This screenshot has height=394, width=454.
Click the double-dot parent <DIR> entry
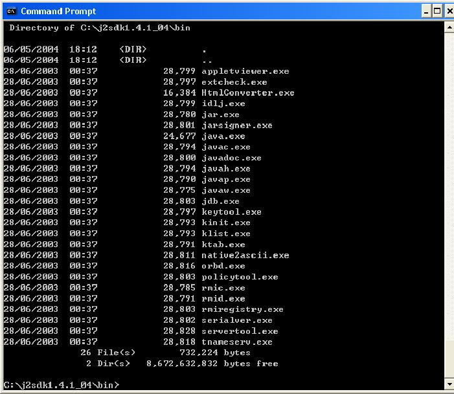108,60
